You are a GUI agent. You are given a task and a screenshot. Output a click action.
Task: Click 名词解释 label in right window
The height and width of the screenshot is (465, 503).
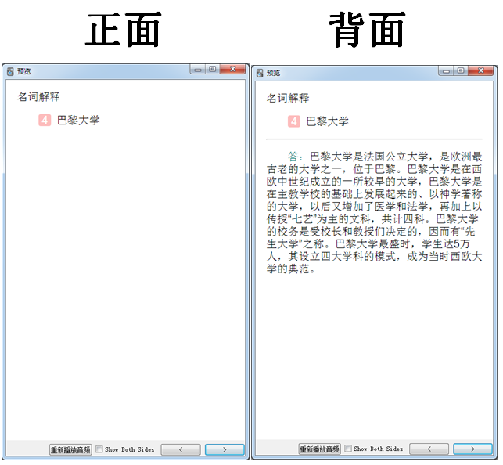[288, 98]
